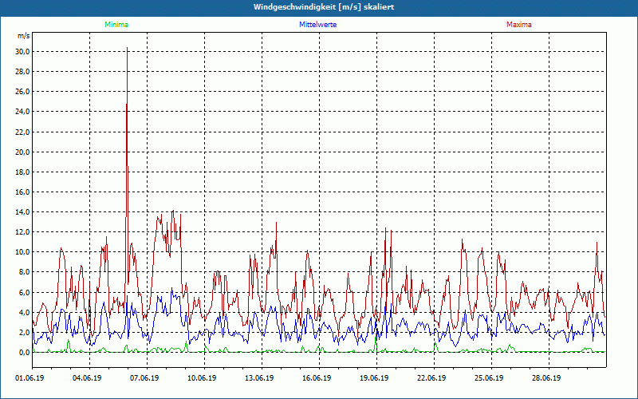
Task: Click the 6,0 y-axis value
Action: click(x=25, y=292)
